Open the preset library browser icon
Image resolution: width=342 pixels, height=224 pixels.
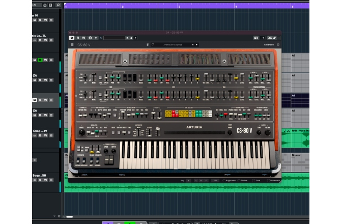pos(148,45)
